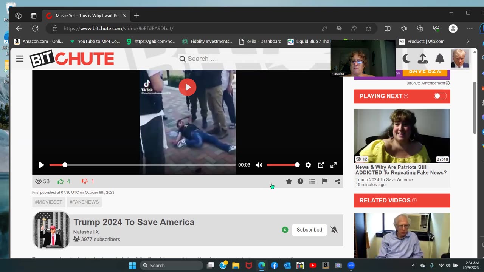The height and width of the screenshot is (272, 484).
Task: Click the Subscribed button
Action: coord(309,230)
